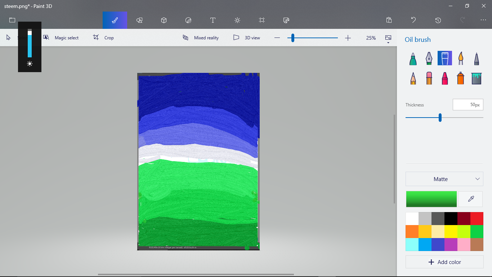Click the Thickness slider handle

pos(440,118)
